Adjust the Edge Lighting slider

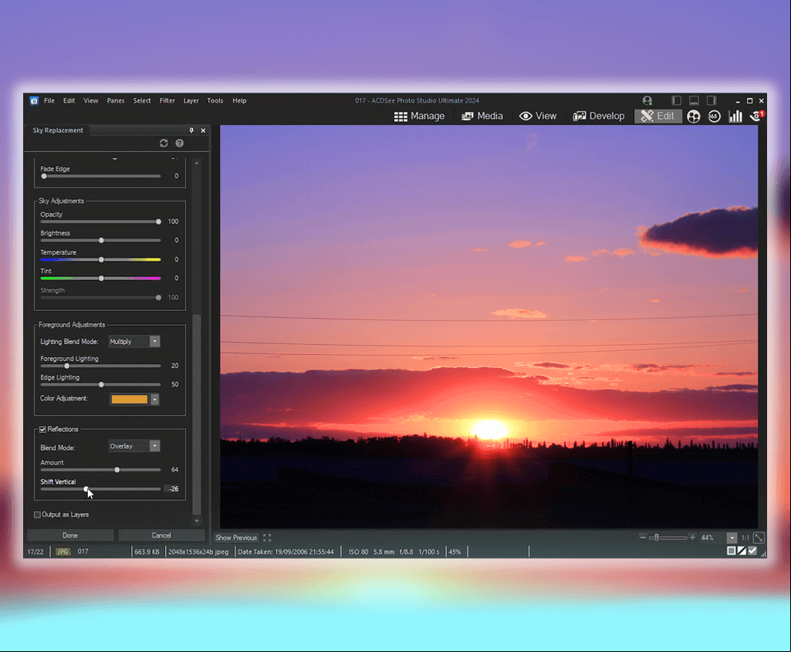[101, 384]
